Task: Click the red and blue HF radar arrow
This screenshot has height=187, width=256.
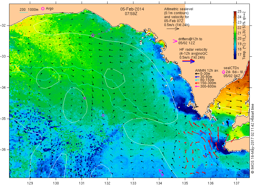Action: [x=189, y=61]
